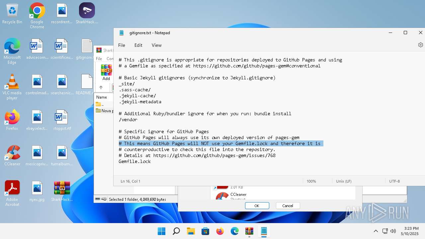Open the recordrent image file on desktop
Viewport: 425px width, 239px height.
pos(62,14)
